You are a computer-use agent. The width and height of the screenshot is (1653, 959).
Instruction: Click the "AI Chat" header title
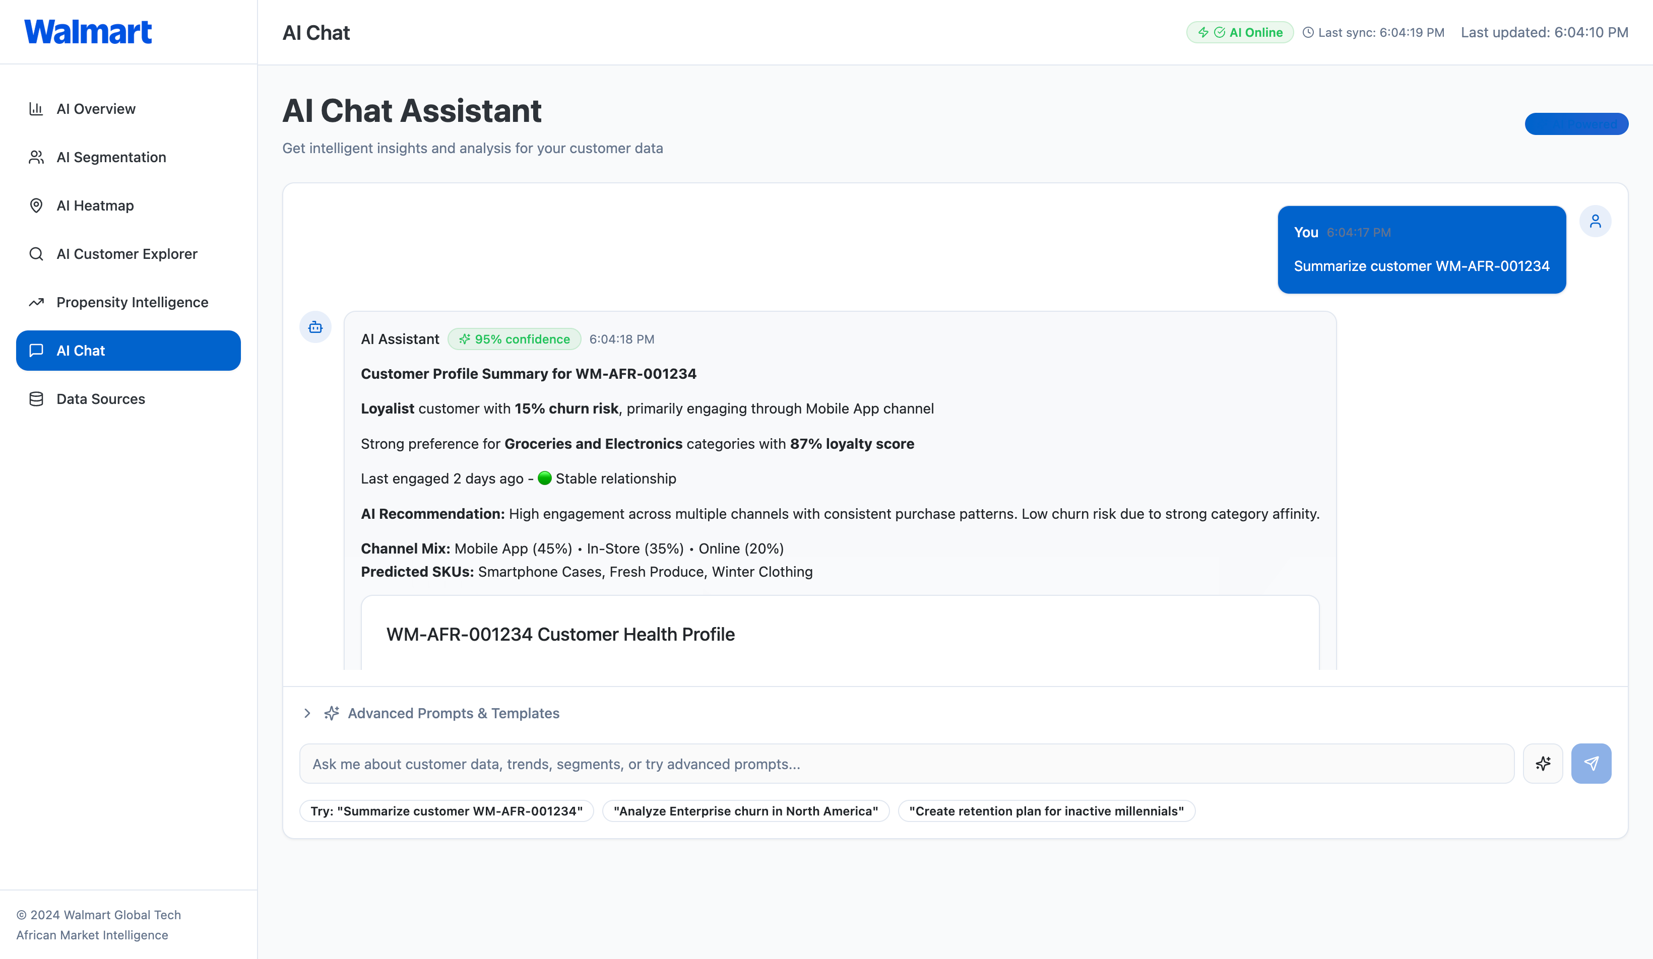pyautogui.click(x=316, y=32)
